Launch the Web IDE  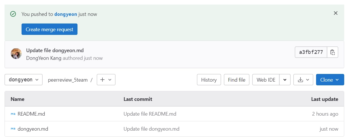(x=266, y=80)
